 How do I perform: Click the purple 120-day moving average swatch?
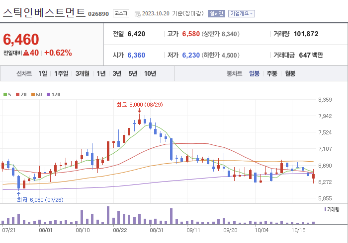coord(48,95)
